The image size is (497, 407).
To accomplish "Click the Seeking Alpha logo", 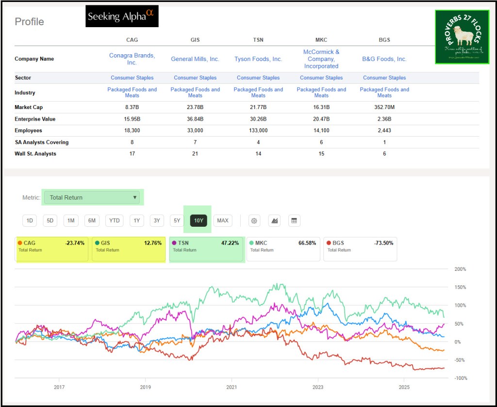I will [122, 16].
